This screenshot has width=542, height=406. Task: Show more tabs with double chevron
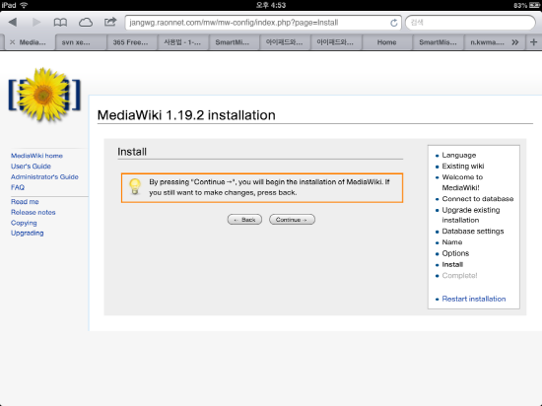click(515, 42)
